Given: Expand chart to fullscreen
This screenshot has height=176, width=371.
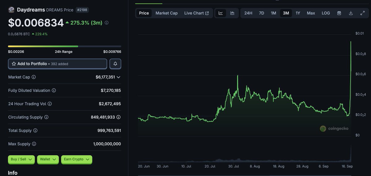Looking at the screenshot, I should coord(363,13).
